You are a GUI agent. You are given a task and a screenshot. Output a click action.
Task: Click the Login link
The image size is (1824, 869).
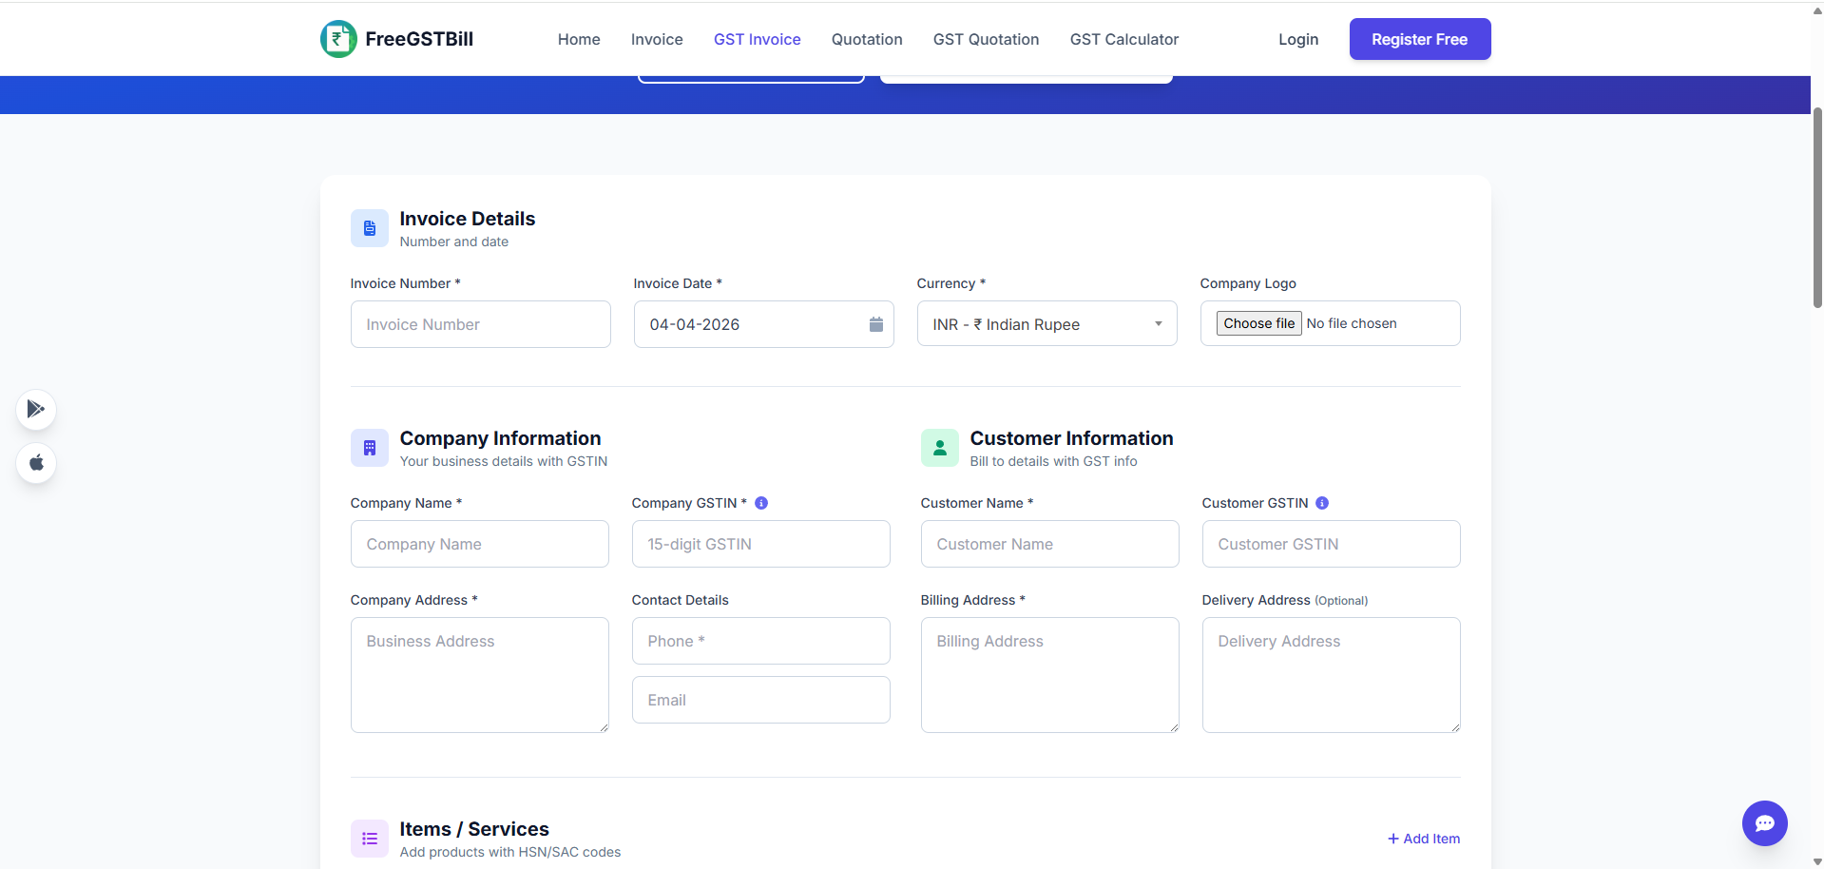click(x=1298, y=39)
